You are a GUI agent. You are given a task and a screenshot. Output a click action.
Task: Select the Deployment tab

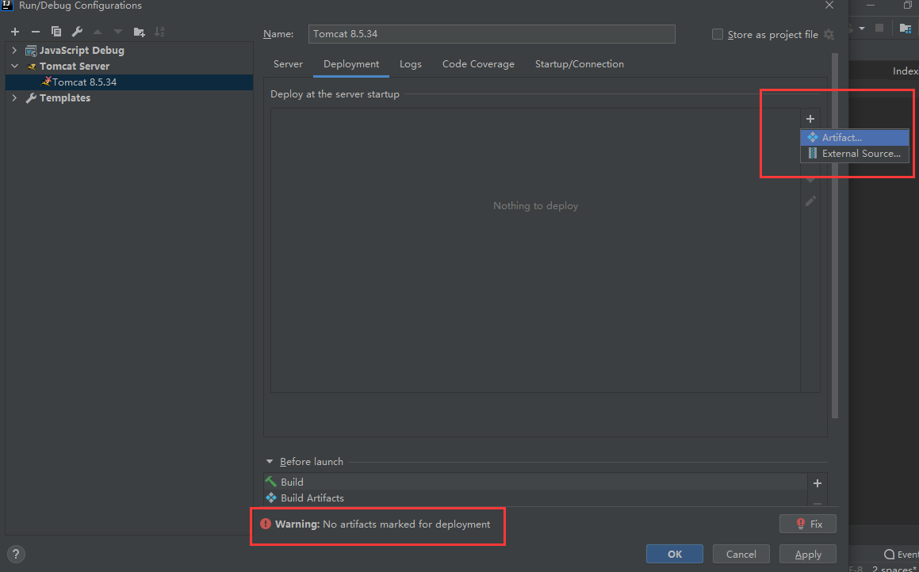pyautogui.click(x=351, y=64)
